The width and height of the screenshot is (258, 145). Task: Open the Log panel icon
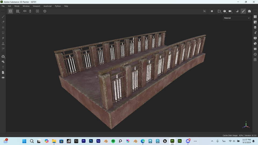click(x=255, y=60)
